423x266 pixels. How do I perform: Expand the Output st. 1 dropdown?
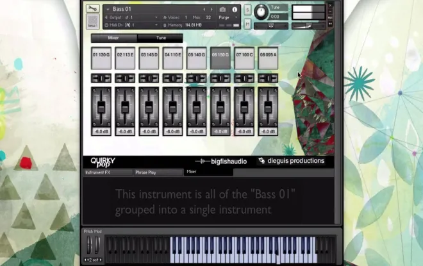[x=131, y=17]
